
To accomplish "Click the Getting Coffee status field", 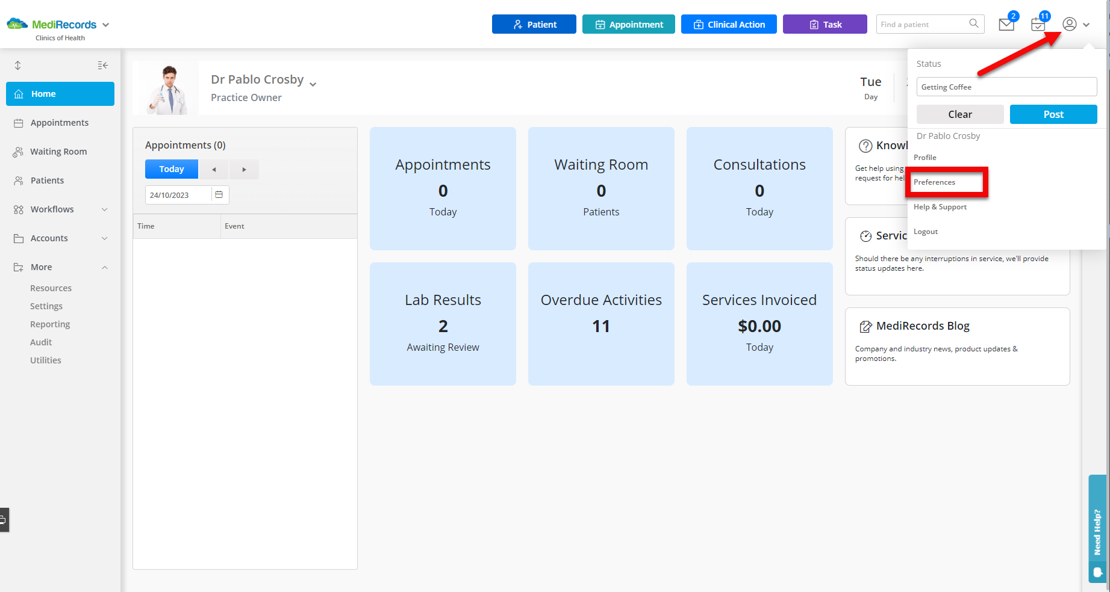I will [x=1007, y=87].
